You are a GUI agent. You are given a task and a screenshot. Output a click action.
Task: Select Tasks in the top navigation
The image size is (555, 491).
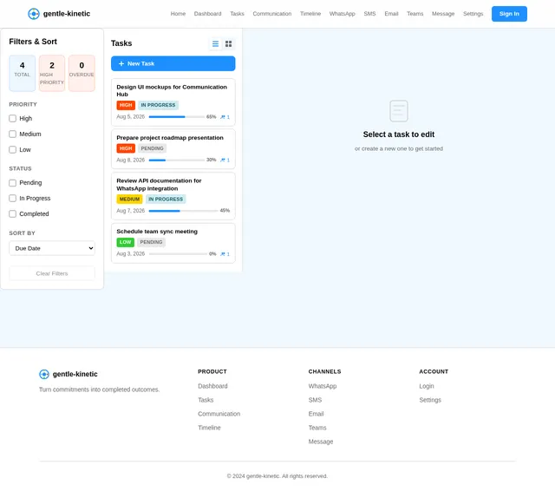(237, 14)
